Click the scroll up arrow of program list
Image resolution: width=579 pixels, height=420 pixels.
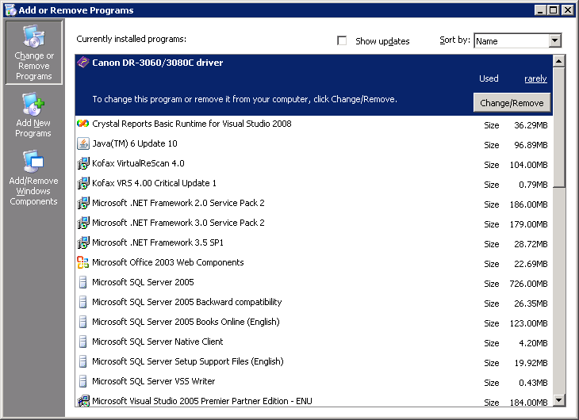(x=559, y=61)
